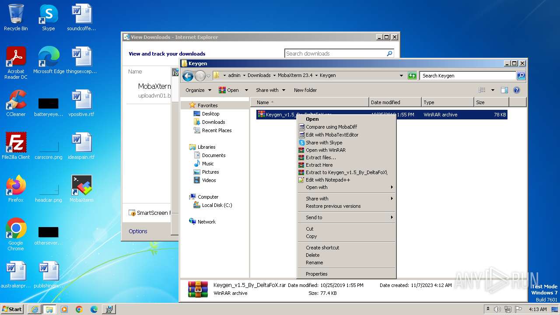The height and width of the screenshot is (315, 560).
Task: Expand the Organize dropdown menu
Action: (198, 90)
